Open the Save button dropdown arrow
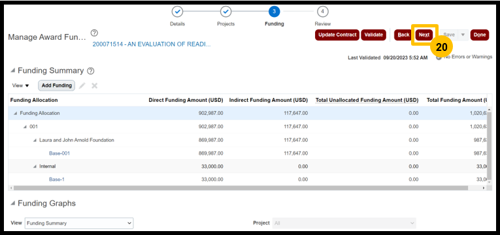 click(x=463, y=35)
